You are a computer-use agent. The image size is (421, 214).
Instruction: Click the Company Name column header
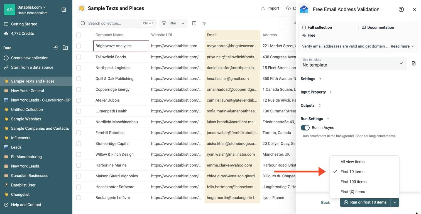tap(121, 35)
